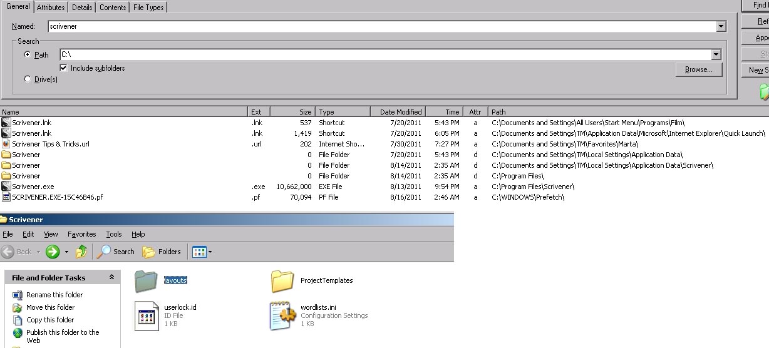The height and width of the screenshot is (348, 769).
Task: Toggle the Include subfolders checkbox
Action: click(64, 68)
